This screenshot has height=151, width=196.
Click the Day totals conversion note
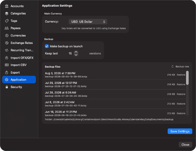point(93,29)
